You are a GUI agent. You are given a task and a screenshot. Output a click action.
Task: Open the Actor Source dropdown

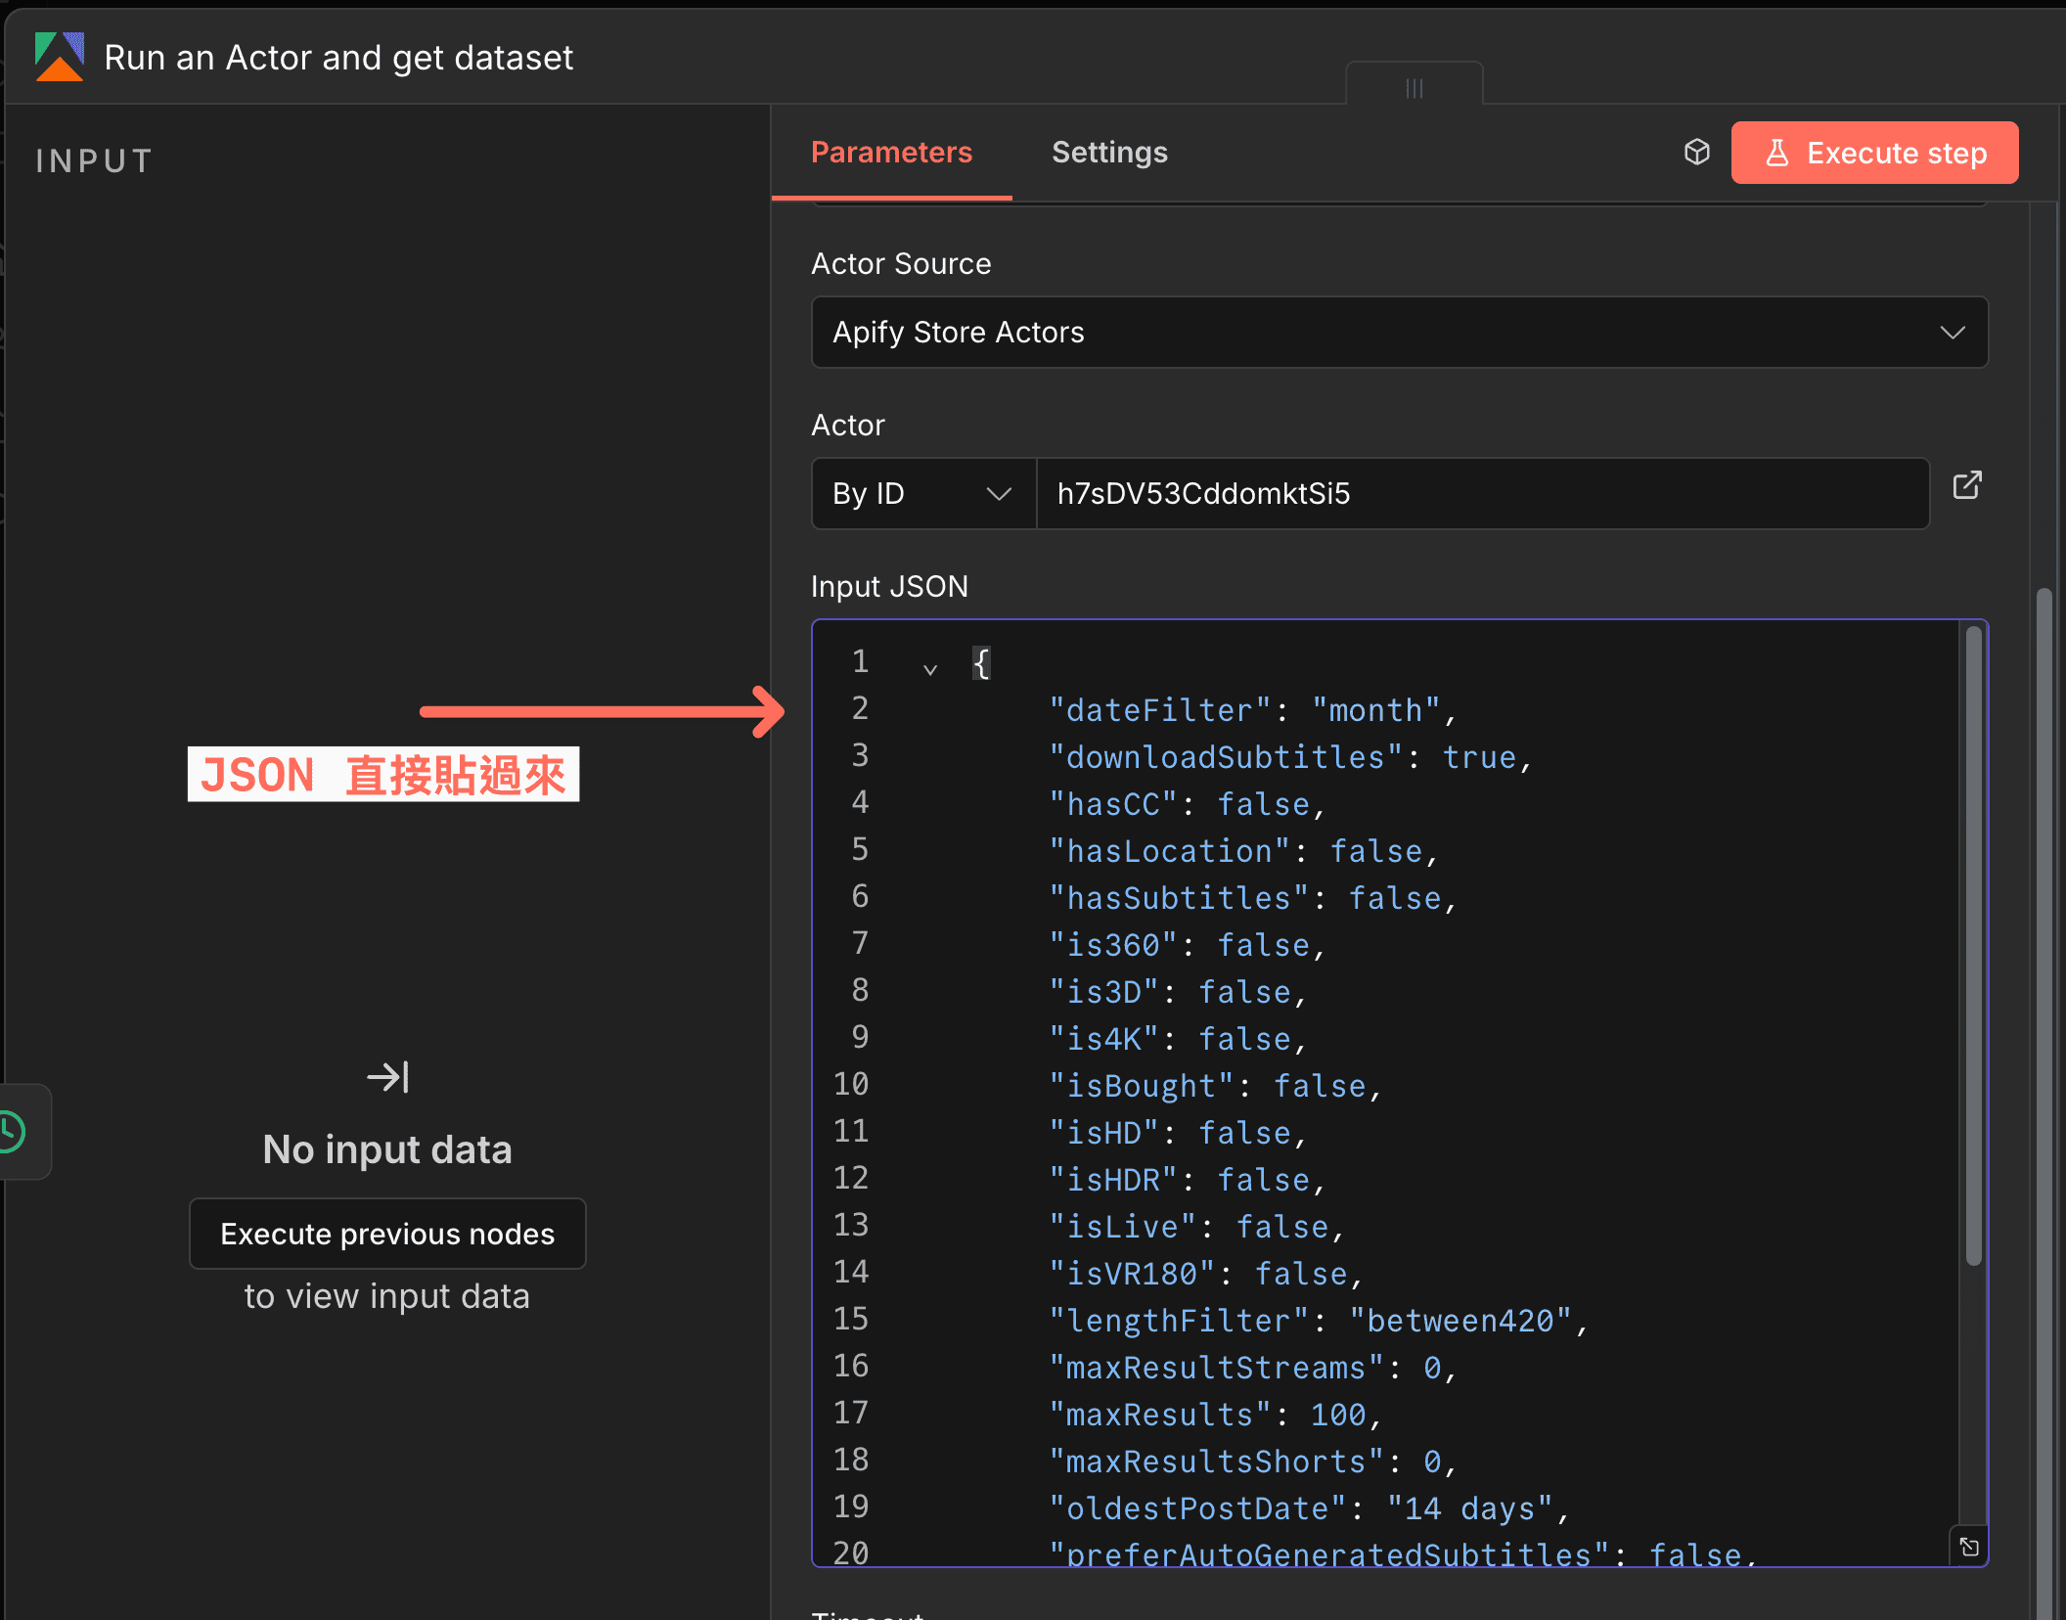(1399, 333)
